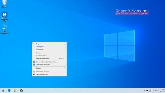Open File Explorer from the taskbar
This screenshot has width=165, height=93.
click(15, 90)
